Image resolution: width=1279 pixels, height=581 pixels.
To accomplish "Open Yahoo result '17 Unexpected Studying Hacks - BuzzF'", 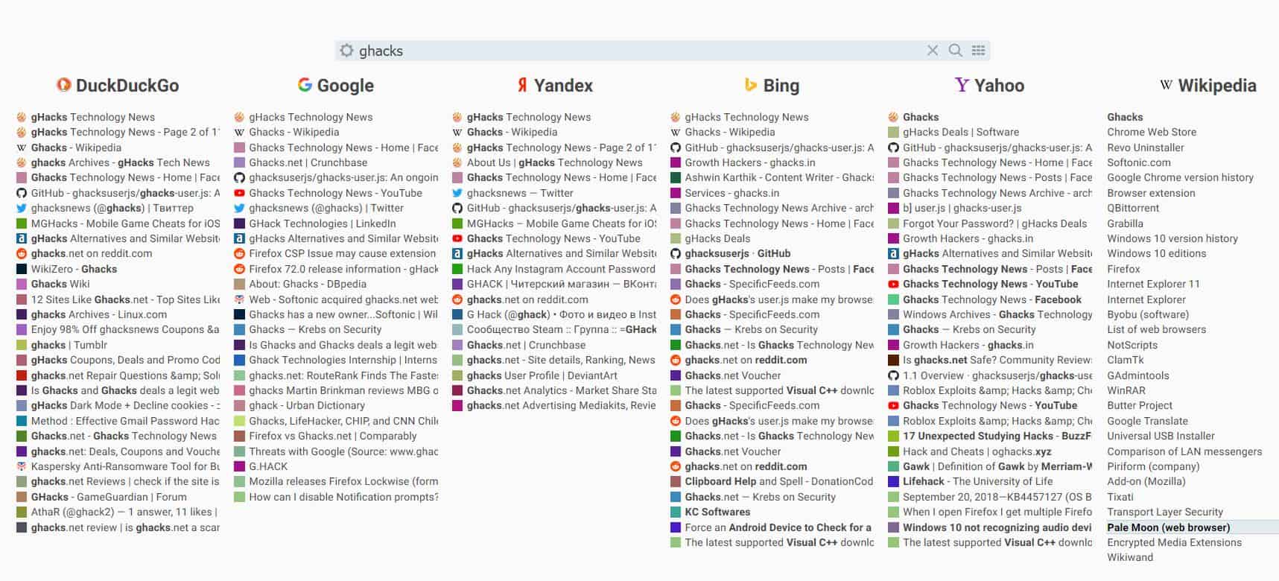I will (997, 436).
